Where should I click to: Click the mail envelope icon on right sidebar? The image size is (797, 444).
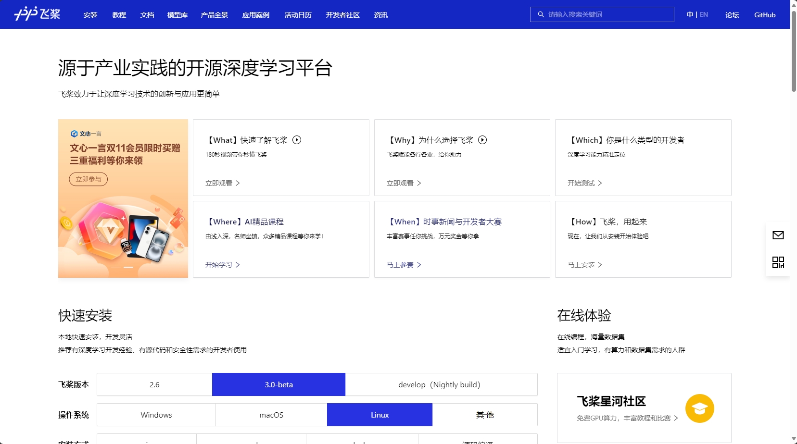pyautogui.click(x=778, y=235)
